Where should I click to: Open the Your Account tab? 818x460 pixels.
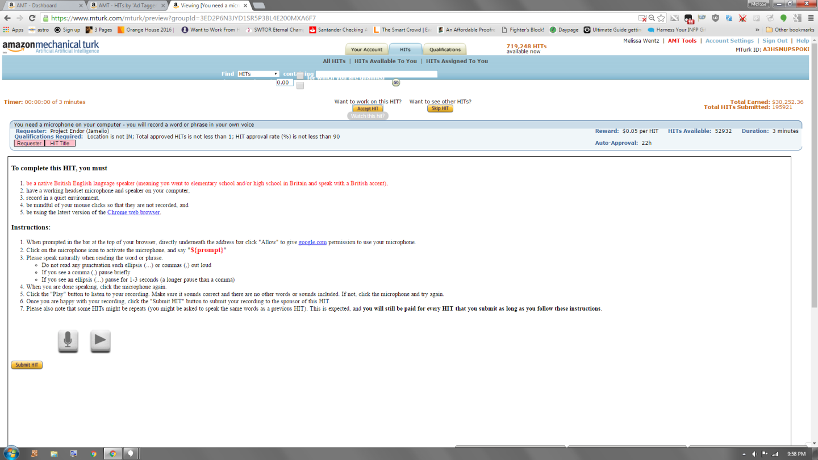coord(366,49)
